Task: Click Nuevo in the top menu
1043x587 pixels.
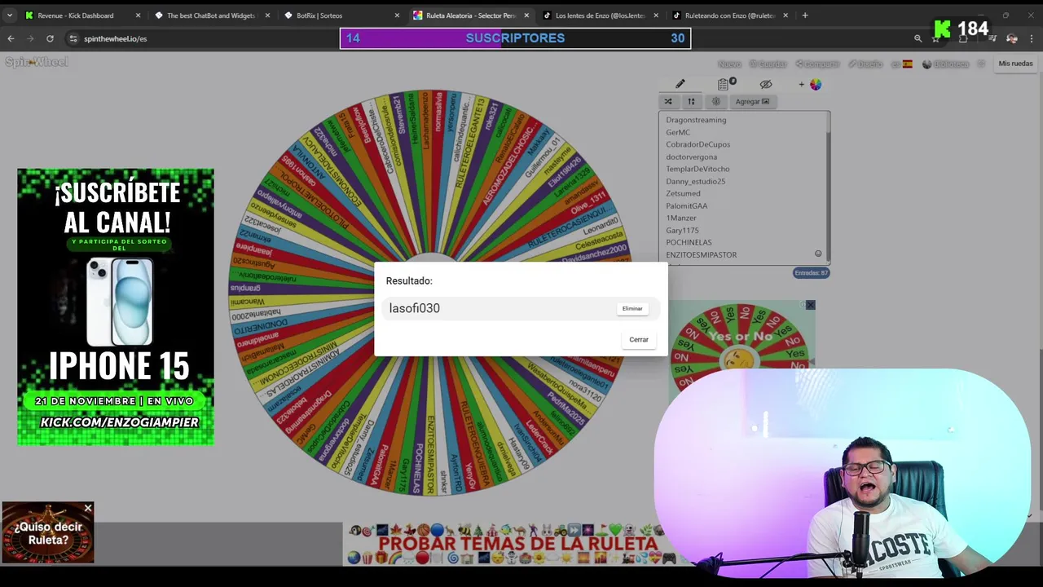Action: tap(729, 64)
